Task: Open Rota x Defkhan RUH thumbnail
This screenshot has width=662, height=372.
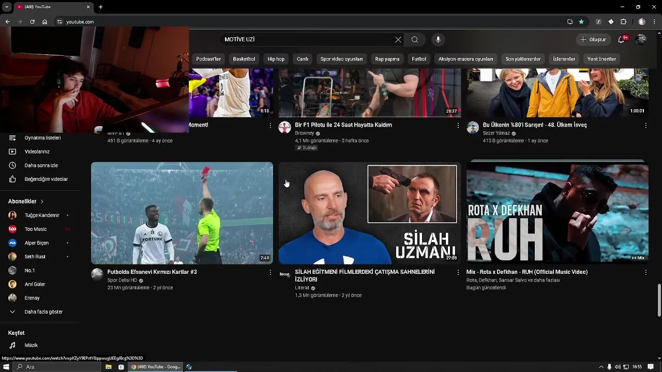Action: tap(558, 213)
